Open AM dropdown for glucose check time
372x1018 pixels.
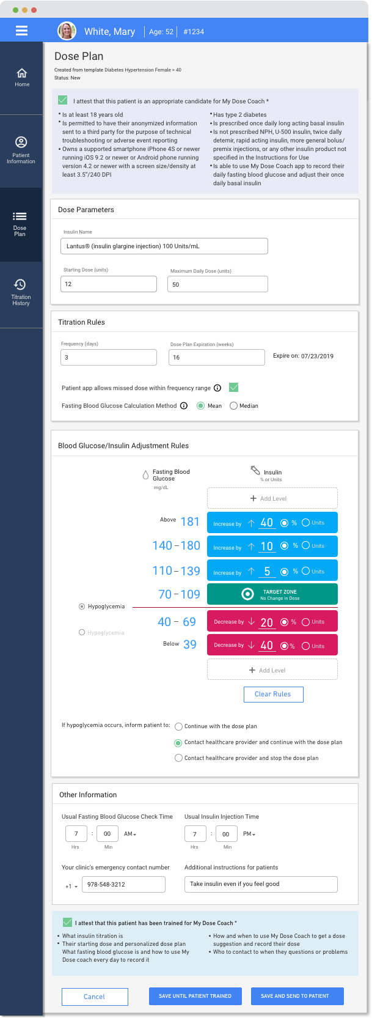tap(130, 834)
